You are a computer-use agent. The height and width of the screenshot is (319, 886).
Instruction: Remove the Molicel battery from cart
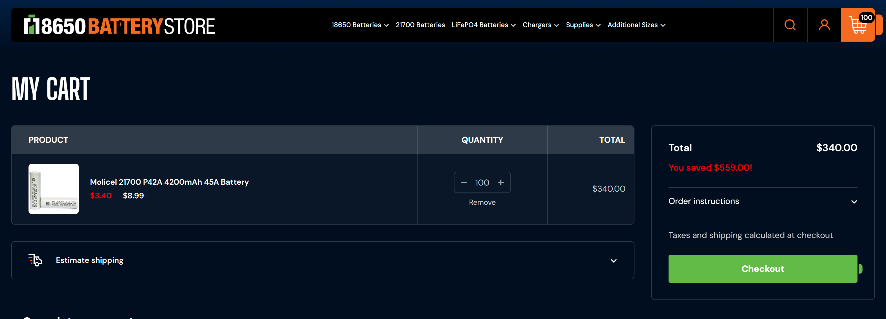click(482, 202)
